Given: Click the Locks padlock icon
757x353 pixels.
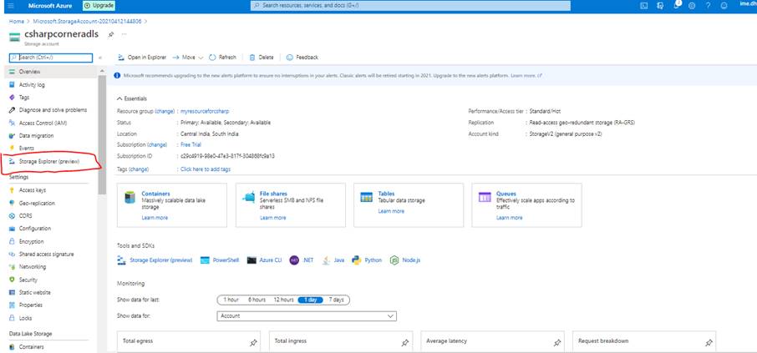Looking at the screenshot, I should (12, 318).
